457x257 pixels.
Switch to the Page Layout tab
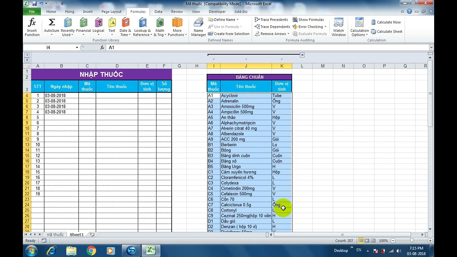[111, 11]
